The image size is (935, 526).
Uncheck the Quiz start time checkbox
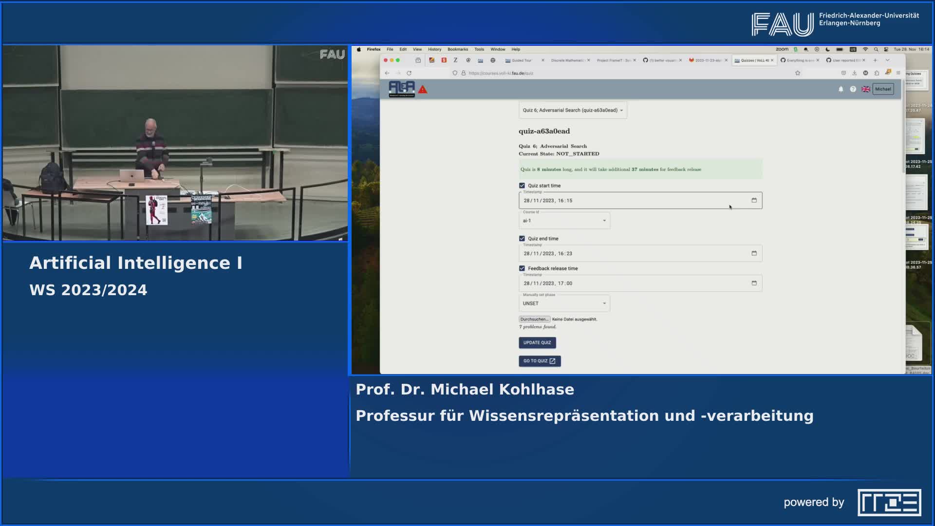[521, 186]
